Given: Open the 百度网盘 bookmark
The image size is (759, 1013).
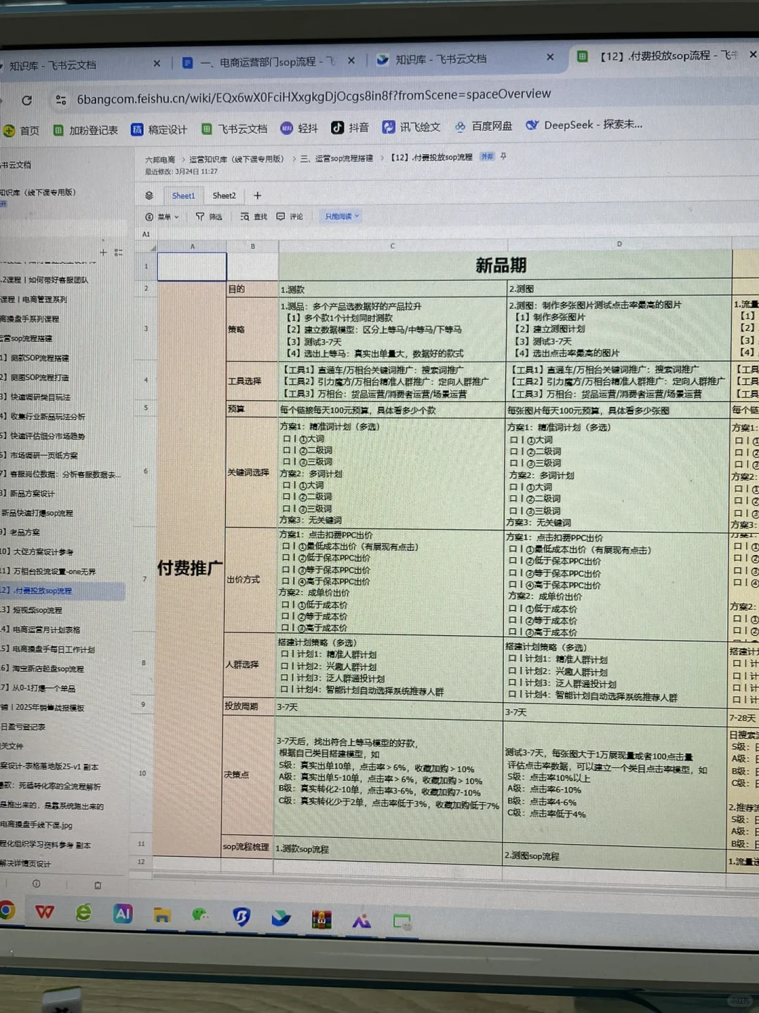Looking at the screenshot, I should 484,126.
